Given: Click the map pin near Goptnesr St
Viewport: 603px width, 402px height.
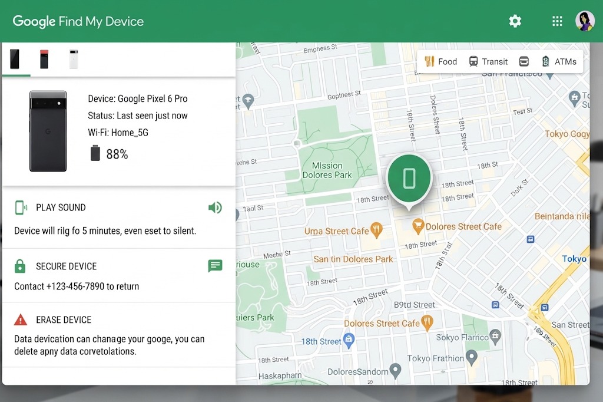Looking at the screenshot, I should (249, 101).
